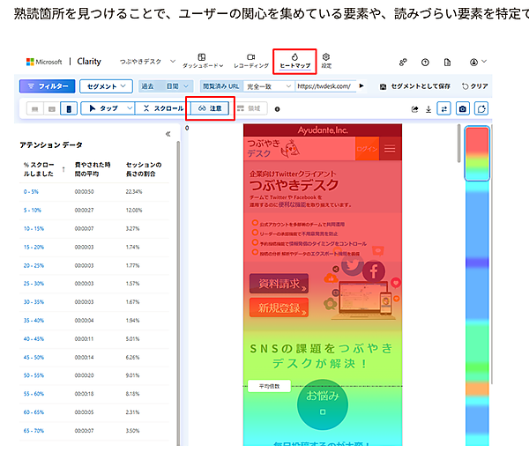Open the レコーディング (Recordings) tab
The height and width of the screenshot is (467, 529).
click(x=251, y=61)
